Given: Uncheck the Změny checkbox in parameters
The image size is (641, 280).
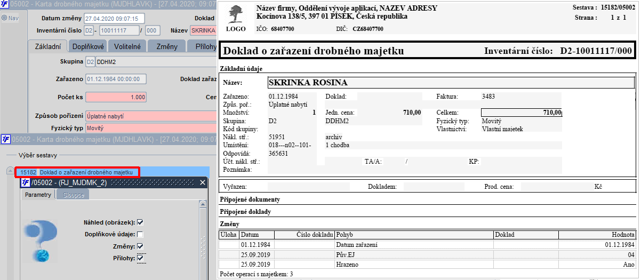Looking at the screenshot, I should pos(140,246).
